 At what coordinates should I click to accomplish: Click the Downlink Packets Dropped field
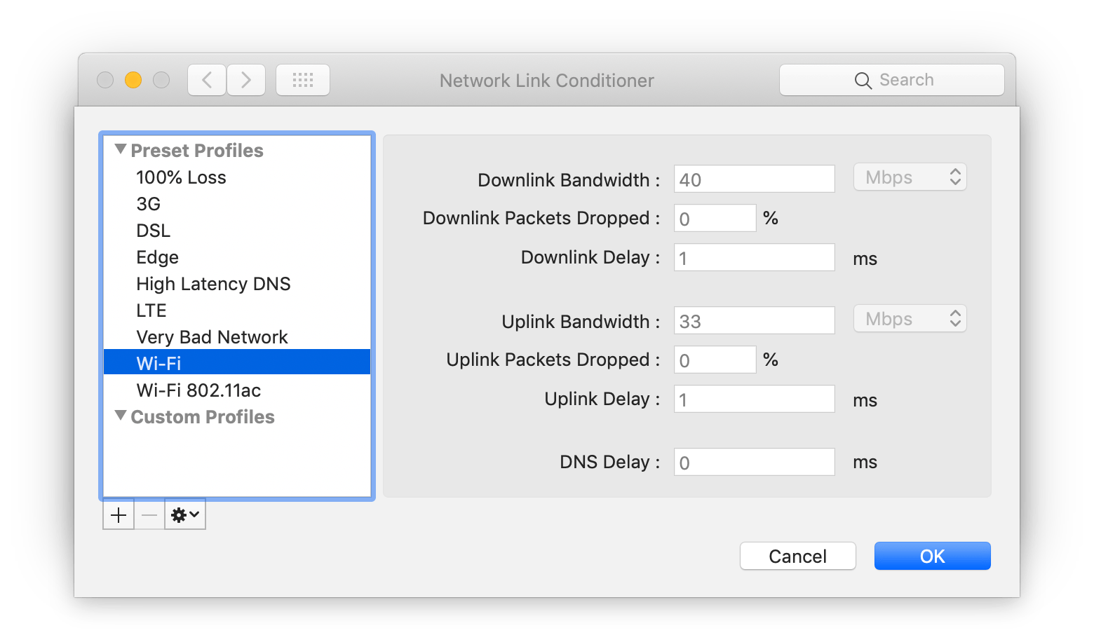pyautogui.click(x=715, y=219)
